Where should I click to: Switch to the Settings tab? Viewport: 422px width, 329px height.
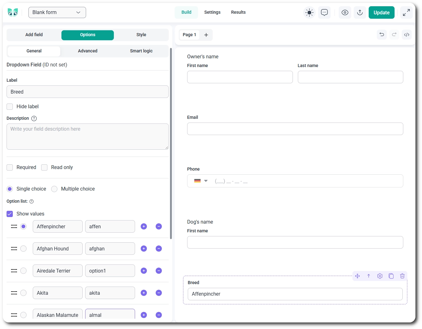[212, 12]
